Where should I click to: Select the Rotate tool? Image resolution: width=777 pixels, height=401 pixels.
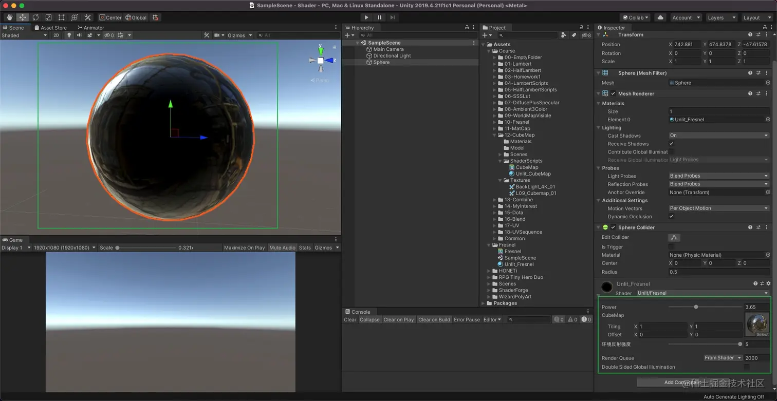tap(35, 17)
